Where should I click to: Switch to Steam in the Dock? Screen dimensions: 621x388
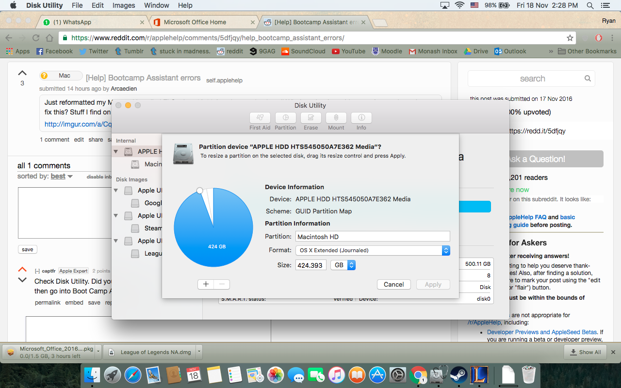458,375
